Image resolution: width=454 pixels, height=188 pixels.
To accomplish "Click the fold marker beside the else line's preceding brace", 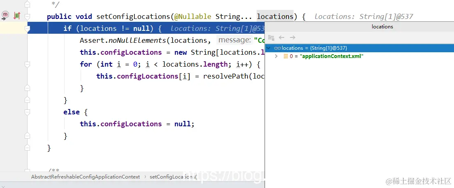I will [x=27, y=100].
